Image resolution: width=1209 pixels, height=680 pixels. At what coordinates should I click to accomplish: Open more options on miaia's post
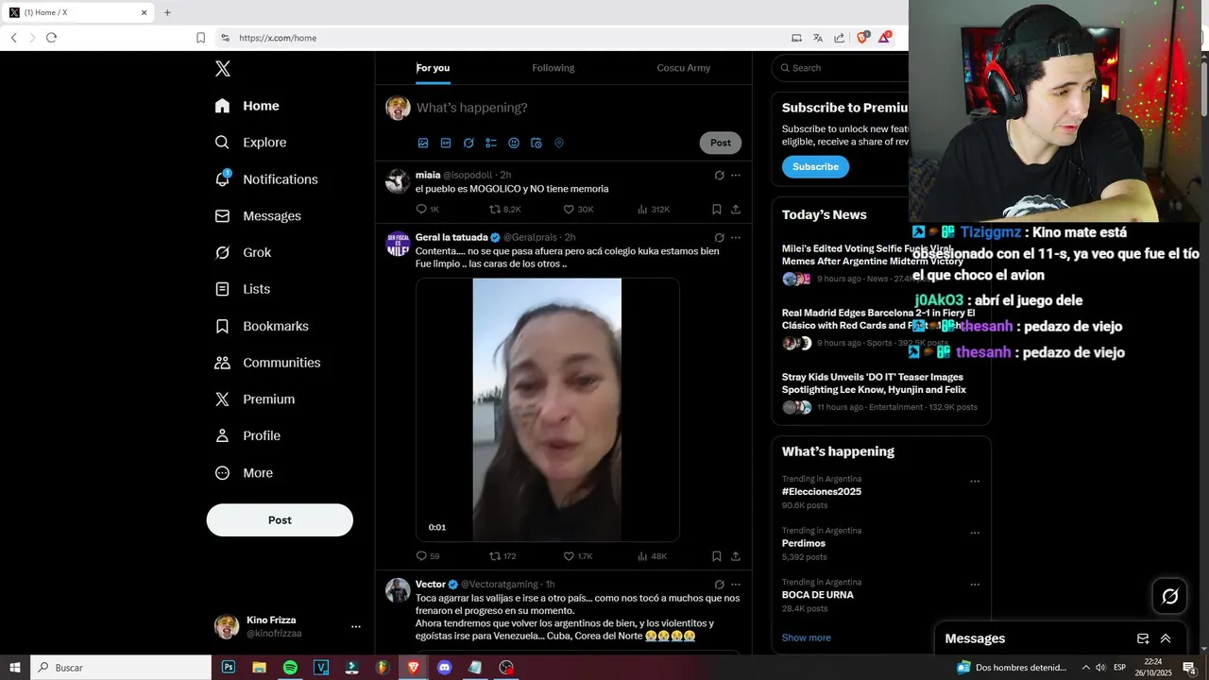(736, 176)
